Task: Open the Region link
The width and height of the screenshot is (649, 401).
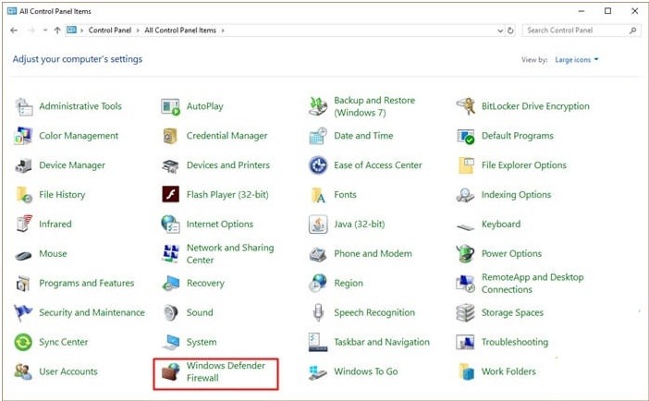Action: point(349,284)
